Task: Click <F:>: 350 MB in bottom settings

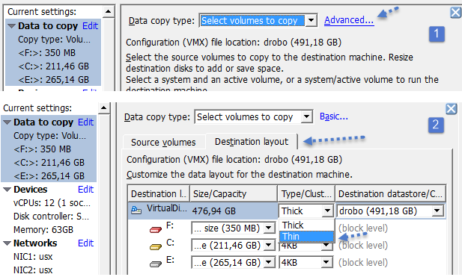Action: coord(42,149)
